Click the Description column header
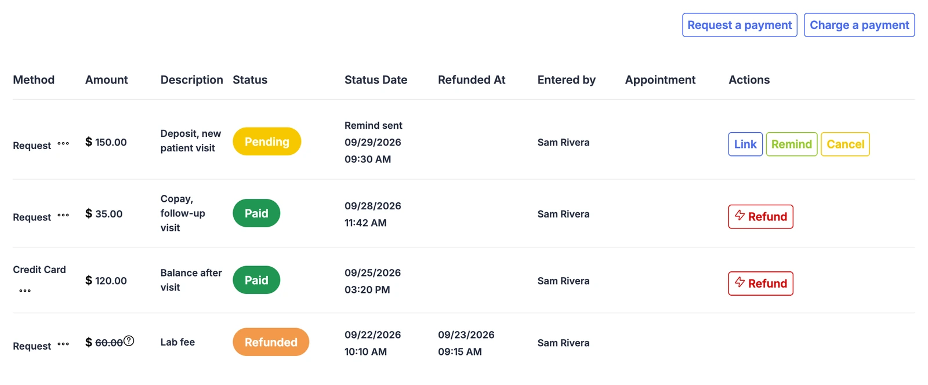 coord(191,80)
